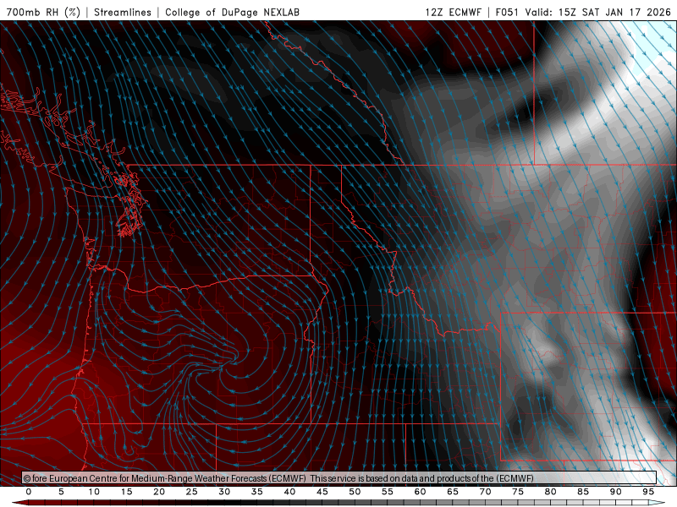Select the "90" value on the RH scale
Screen dimensions: 677x507
[x=616, y=492]
